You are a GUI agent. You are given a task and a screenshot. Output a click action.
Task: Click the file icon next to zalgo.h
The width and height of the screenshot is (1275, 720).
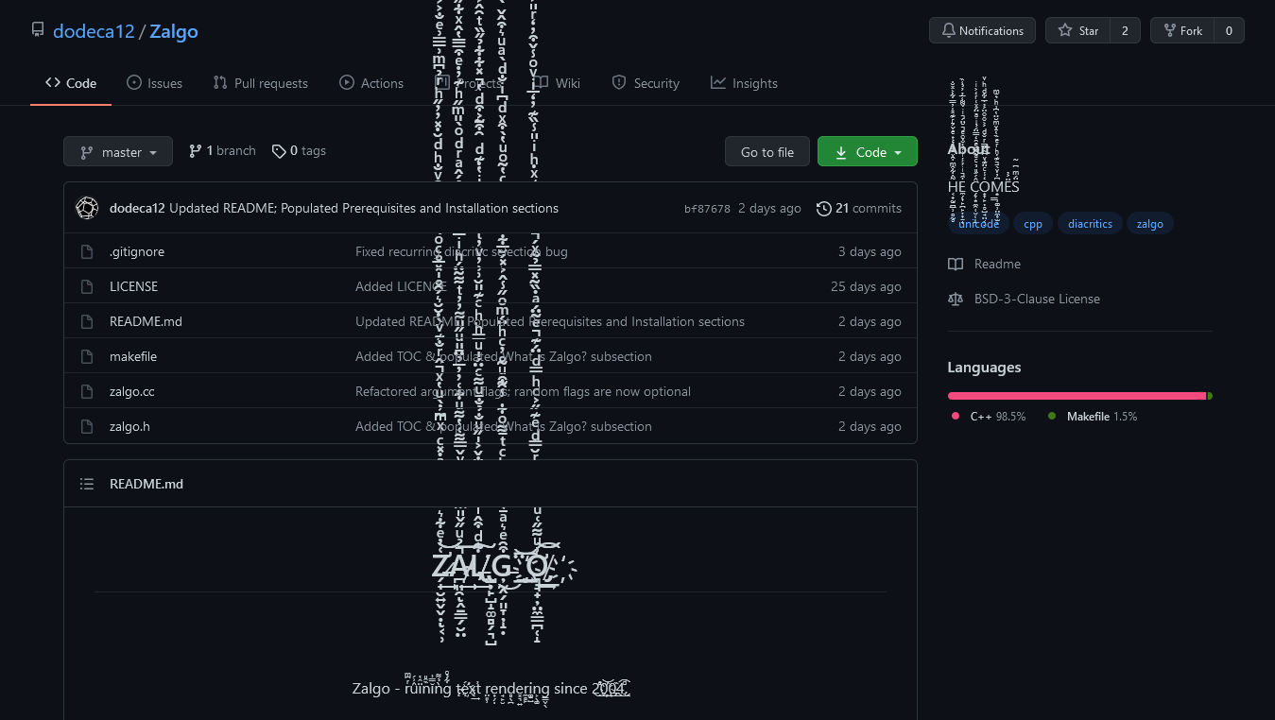87,426
